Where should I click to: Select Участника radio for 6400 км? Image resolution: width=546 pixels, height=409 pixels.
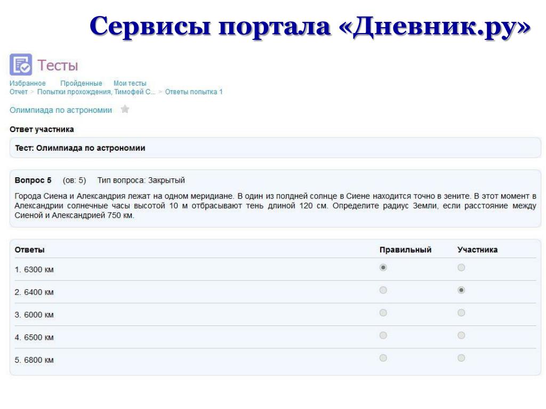(461, 290)
